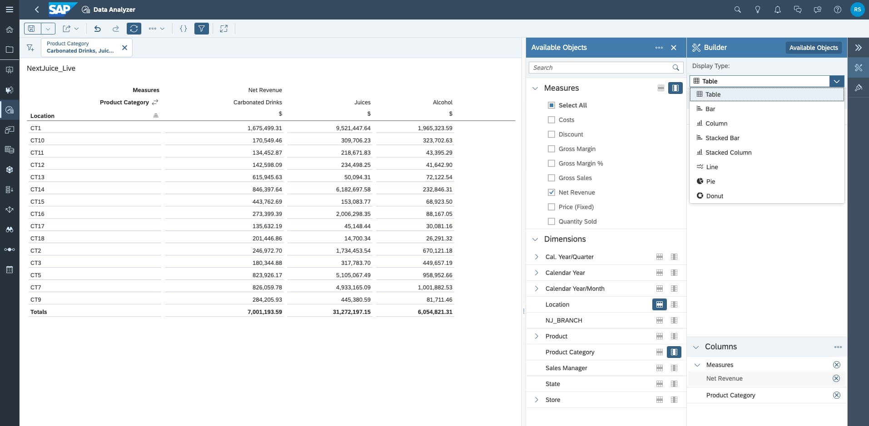
Task: Save the current story
Action: pos(31,28)
